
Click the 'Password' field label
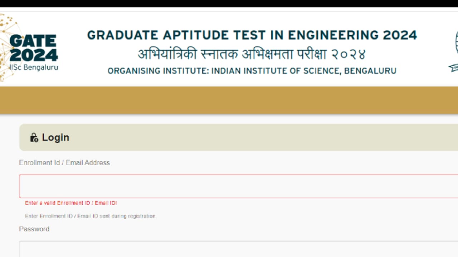click(x=34, y=229)
